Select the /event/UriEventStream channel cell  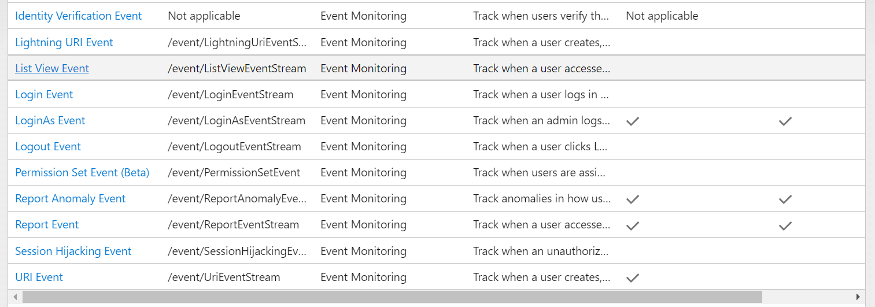224,277
